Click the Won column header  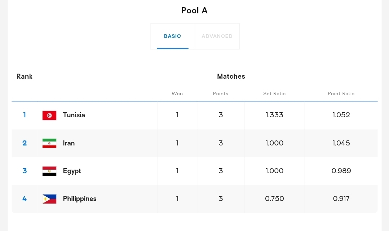tap(177, 93)
